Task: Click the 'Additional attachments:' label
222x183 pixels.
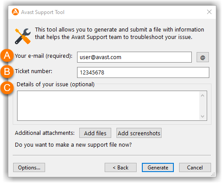Action: coord(45,133)
